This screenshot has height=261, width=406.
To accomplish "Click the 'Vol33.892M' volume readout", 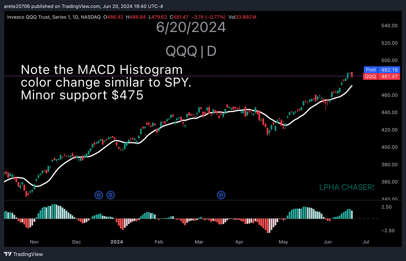I will [x=242, y=17].
